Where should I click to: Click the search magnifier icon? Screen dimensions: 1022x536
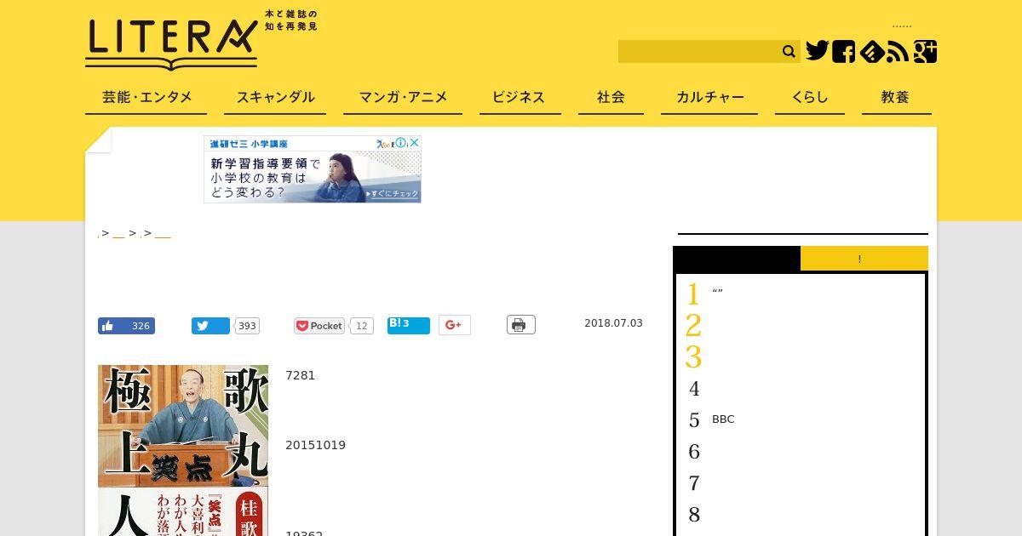tap(789, 52)
